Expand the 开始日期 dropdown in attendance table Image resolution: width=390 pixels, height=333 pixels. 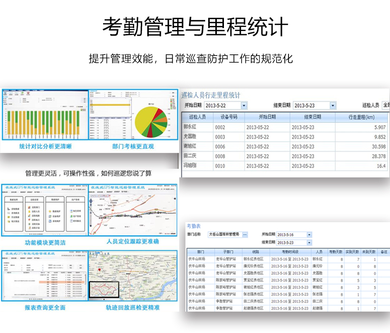(309, 234)
